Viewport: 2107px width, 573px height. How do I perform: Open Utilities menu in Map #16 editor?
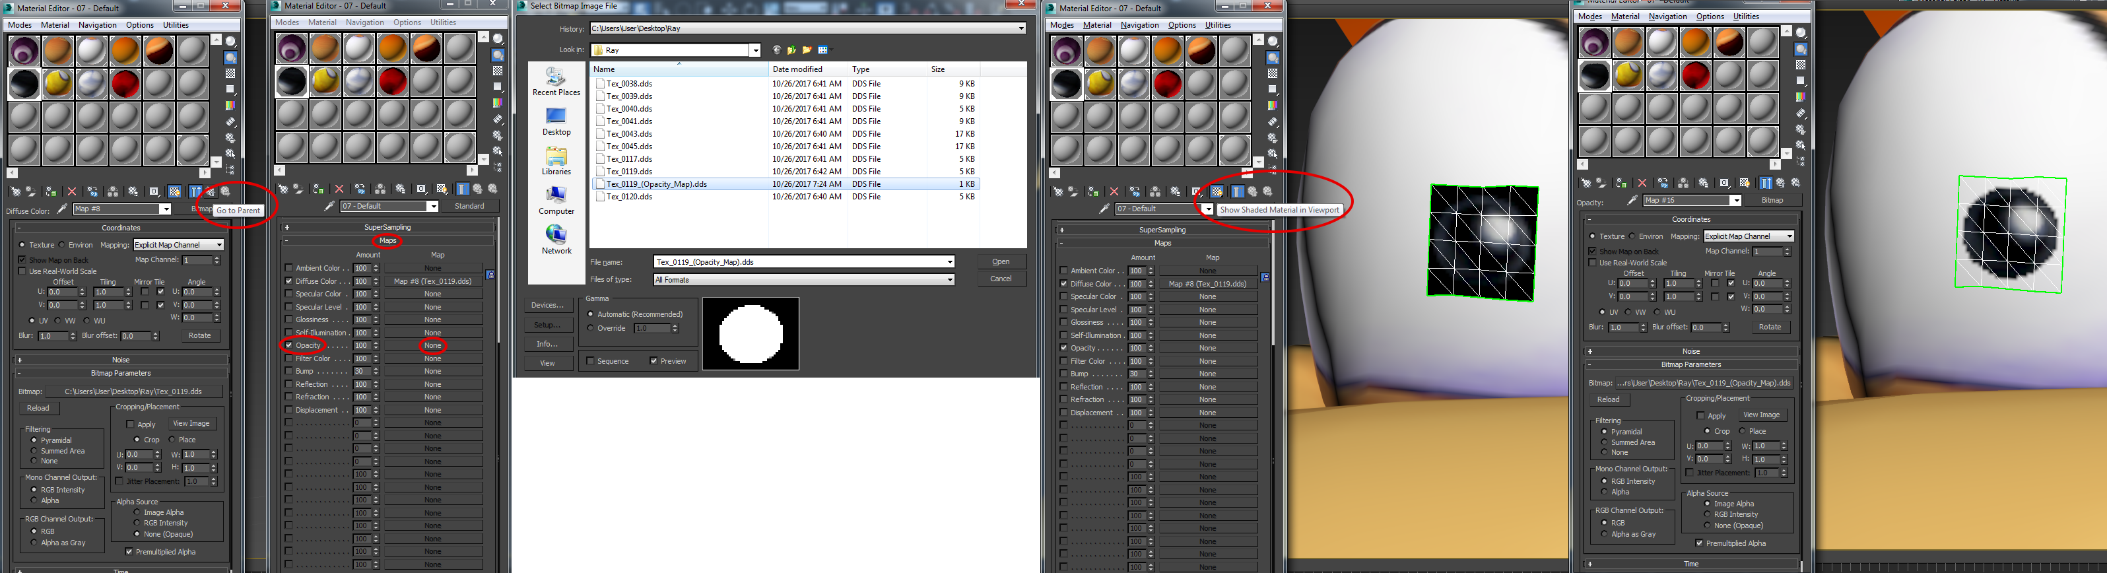(x=1747, y=17)
